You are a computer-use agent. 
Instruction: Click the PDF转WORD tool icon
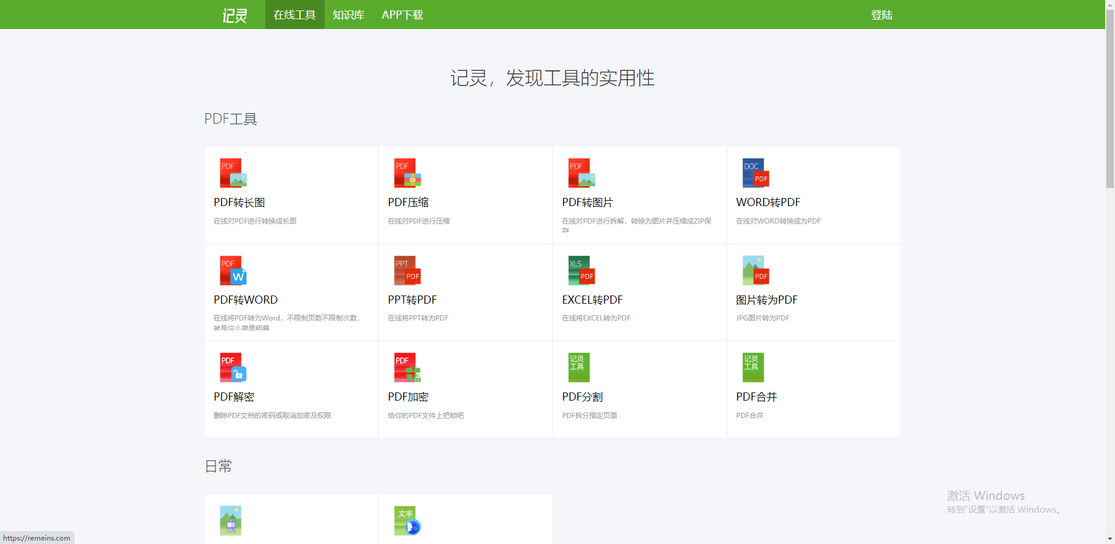[233, 271]
